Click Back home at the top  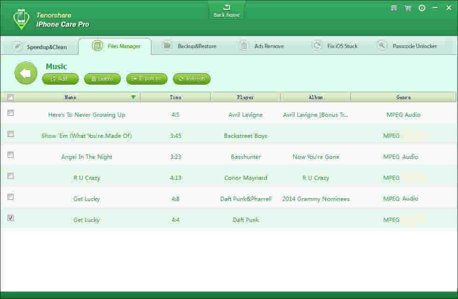[x=226, y=11]
